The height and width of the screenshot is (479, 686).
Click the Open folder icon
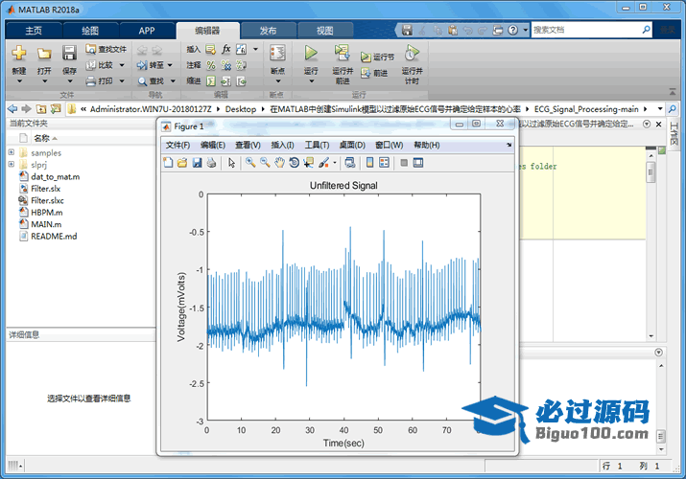44,54
